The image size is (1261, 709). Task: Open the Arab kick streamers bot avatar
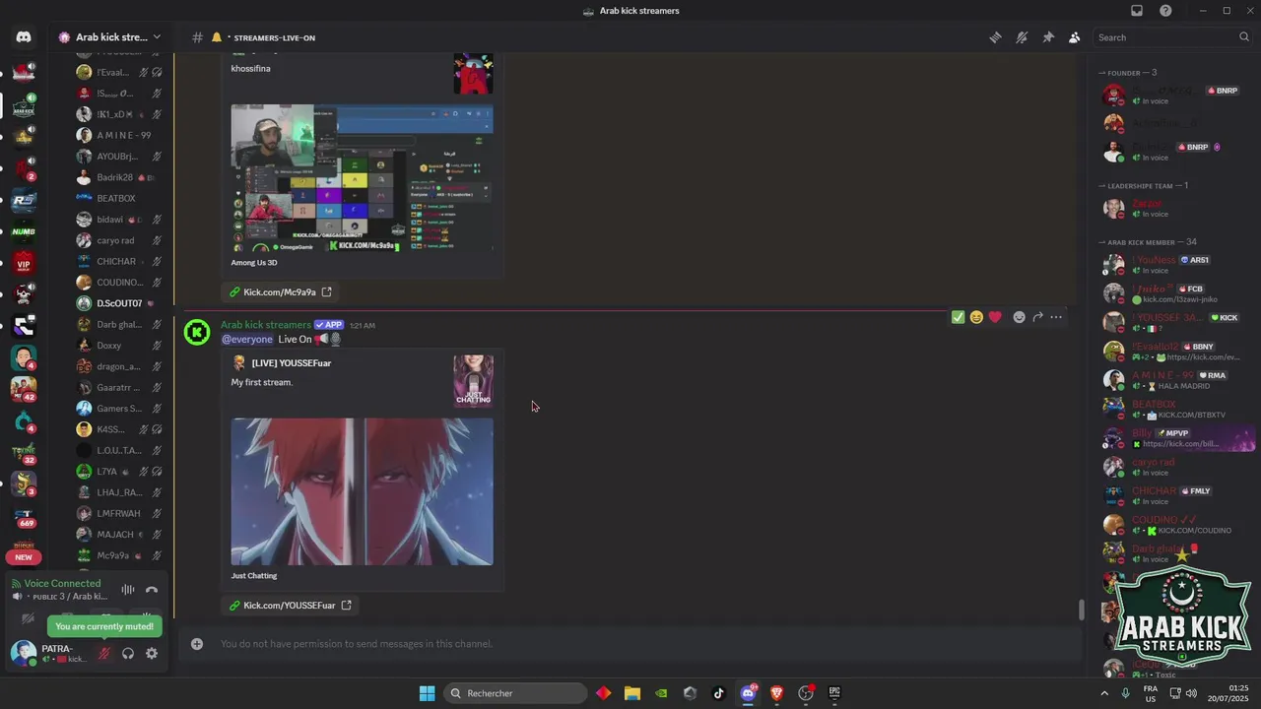197,333
